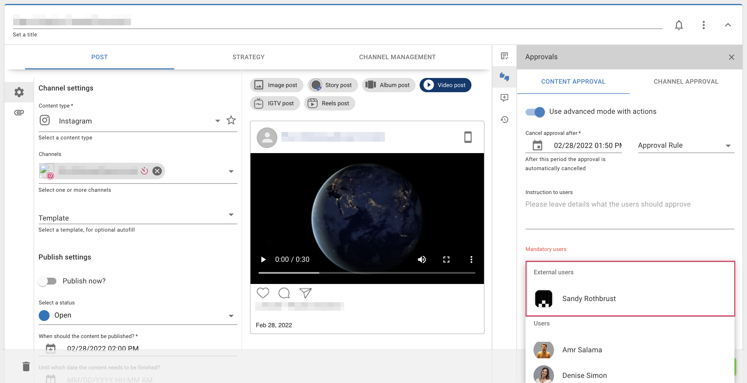Edit the publish date 02/28/2022 02:00 PM
This screenshot has height=383, width=747.
coord(103,348)
